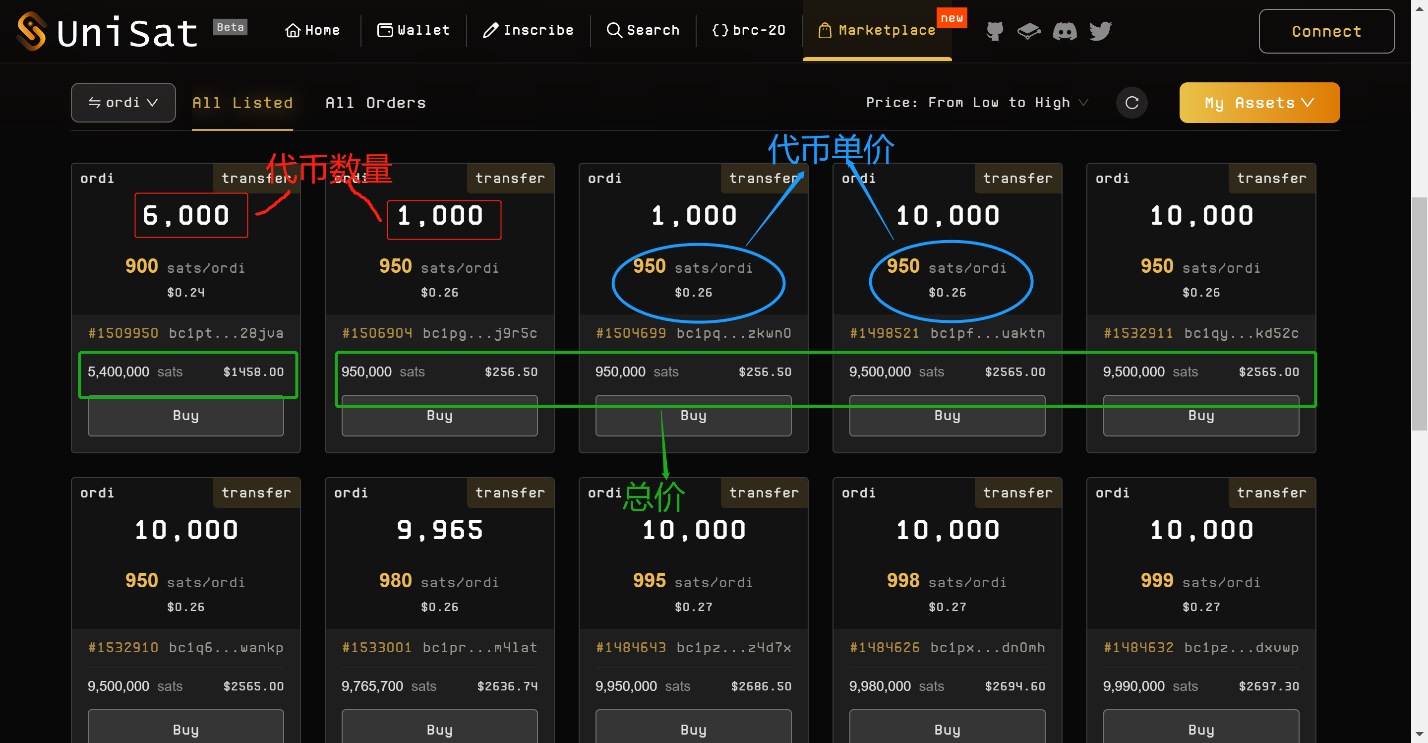Select the All Listed tab
Screen dimensions: 1428x743
pyautogui.click(x=242, y=103)
